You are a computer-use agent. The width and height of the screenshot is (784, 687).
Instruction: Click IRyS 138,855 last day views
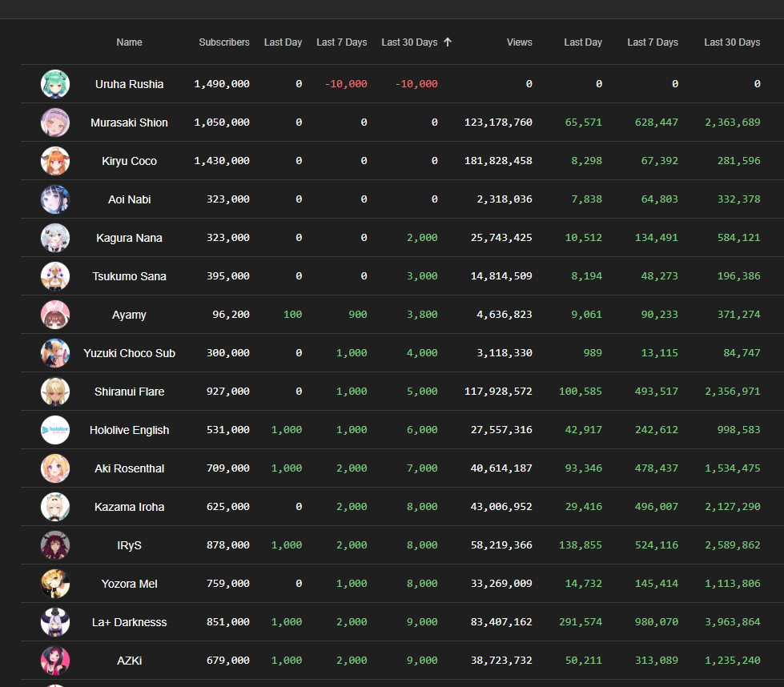581,545
